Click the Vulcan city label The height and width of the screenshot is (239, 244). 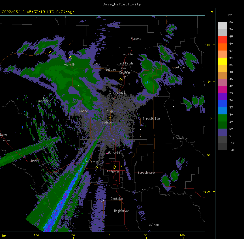point(154,225)
